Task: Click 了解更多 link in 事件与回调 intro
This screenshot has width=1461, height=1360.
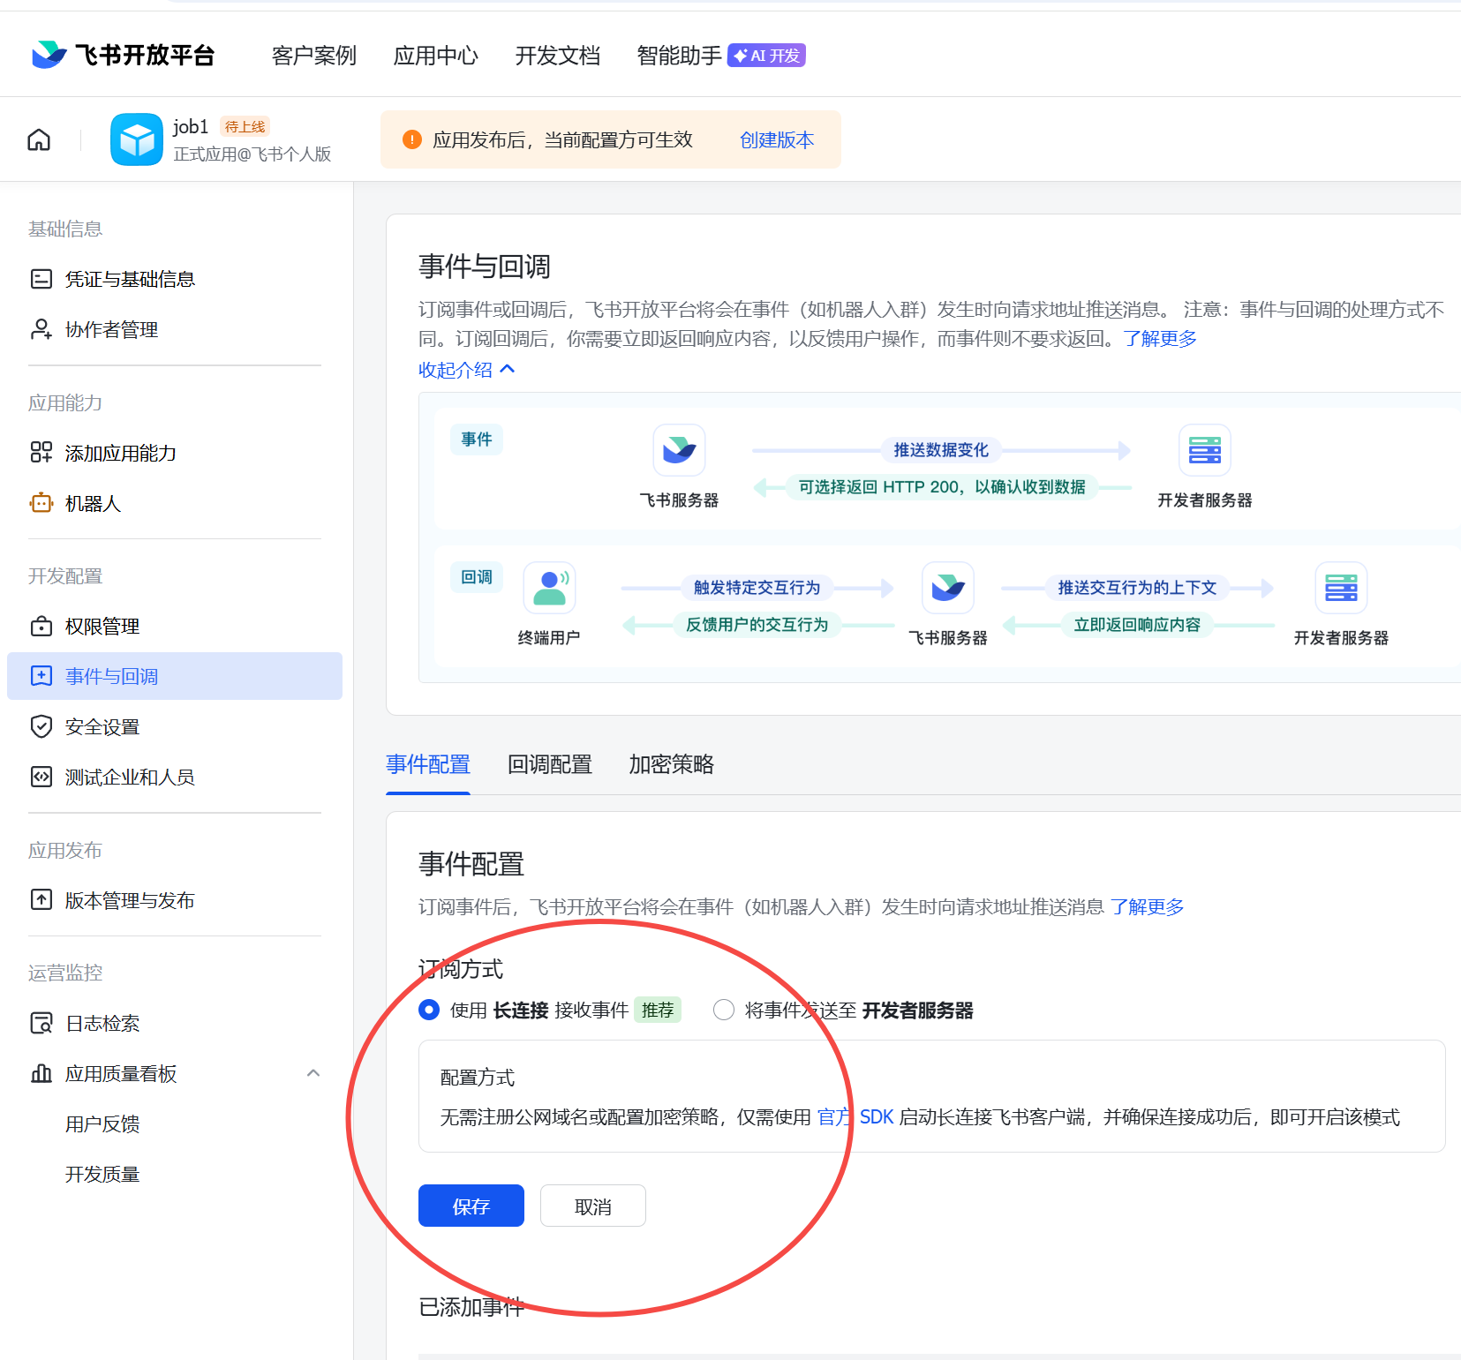Action: tap(1160, 339)
